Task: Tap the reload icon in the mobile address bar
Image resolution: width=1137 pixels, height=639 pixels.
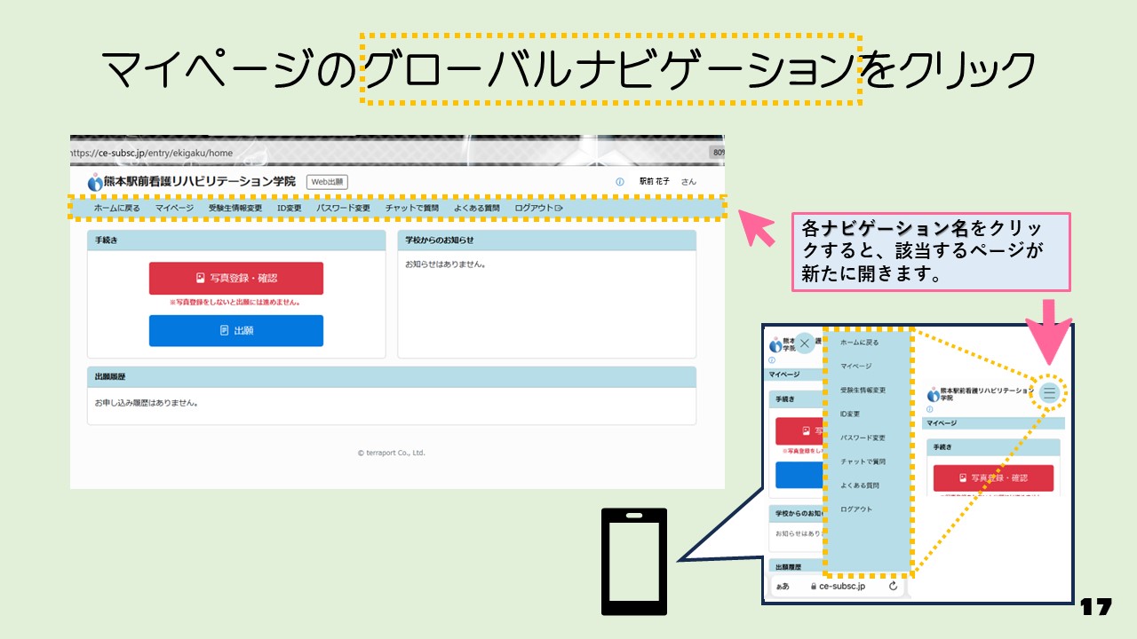Action: (x=893, y=586)
